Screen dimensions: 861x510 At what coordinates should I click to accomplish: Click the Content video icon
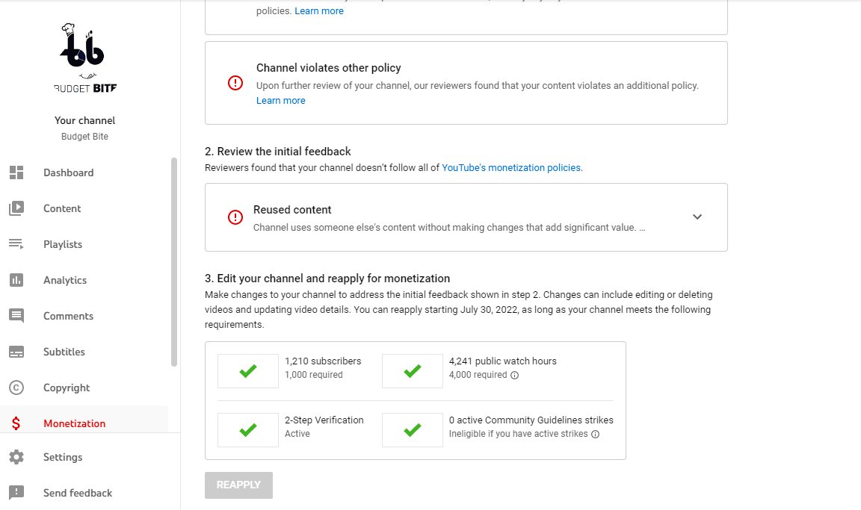pos(16,208)
